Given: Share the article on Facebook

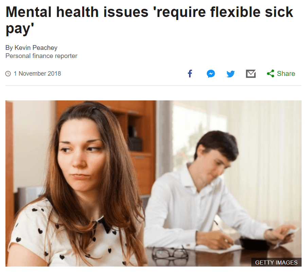Looking at the screenshot, I should pyautogui.click(x=190, y=74).
